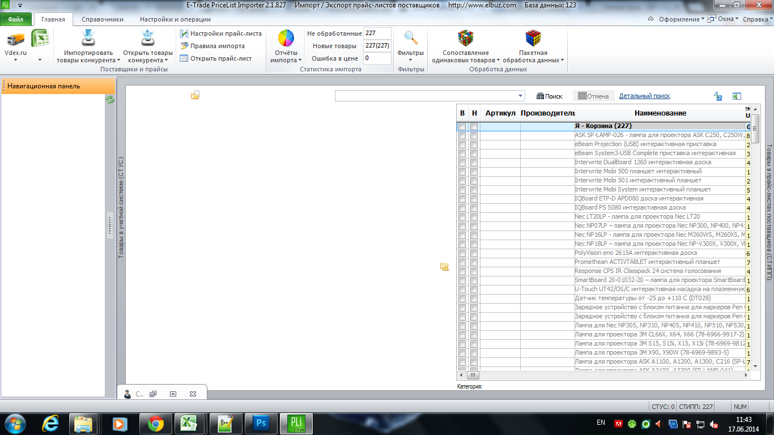Screen dimensions: 774x435
Task: Tick Н checkbox for IQBoard PS S080 row
Action: pos(474,208)
